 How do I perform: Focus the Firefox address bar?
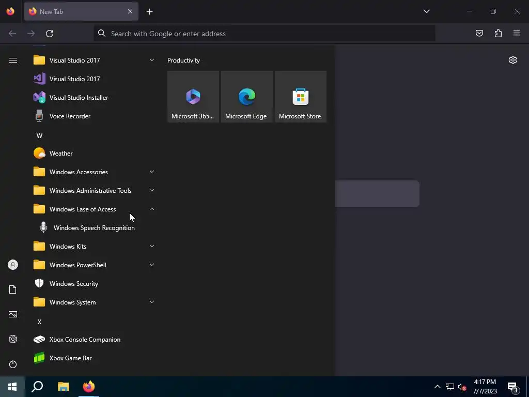[x=264, y=34]
